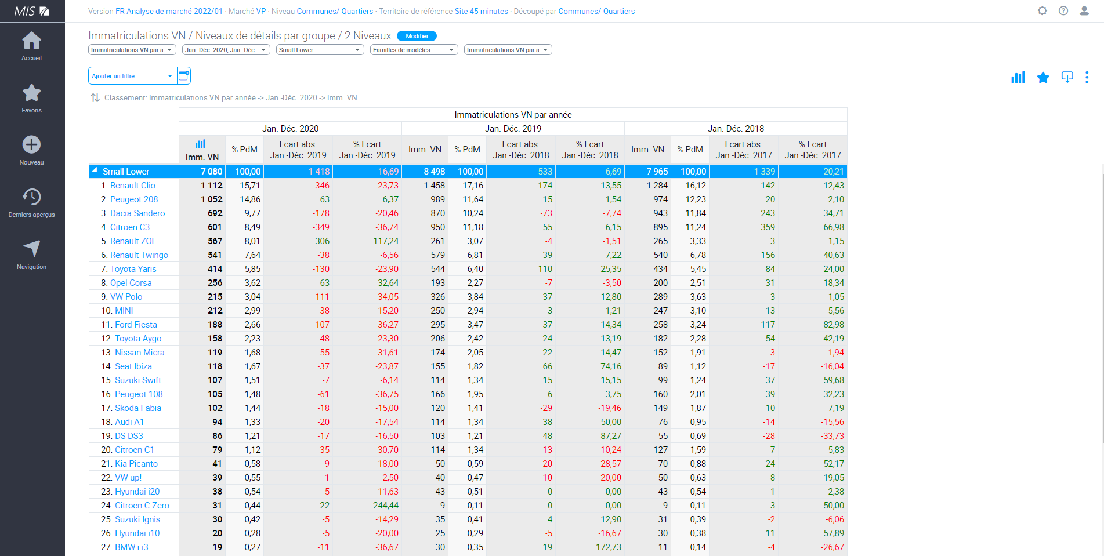The width and height of the screenshot is (1104, 556).
Task: Open the Accueil home icon
Action: [x=31, y=41]
